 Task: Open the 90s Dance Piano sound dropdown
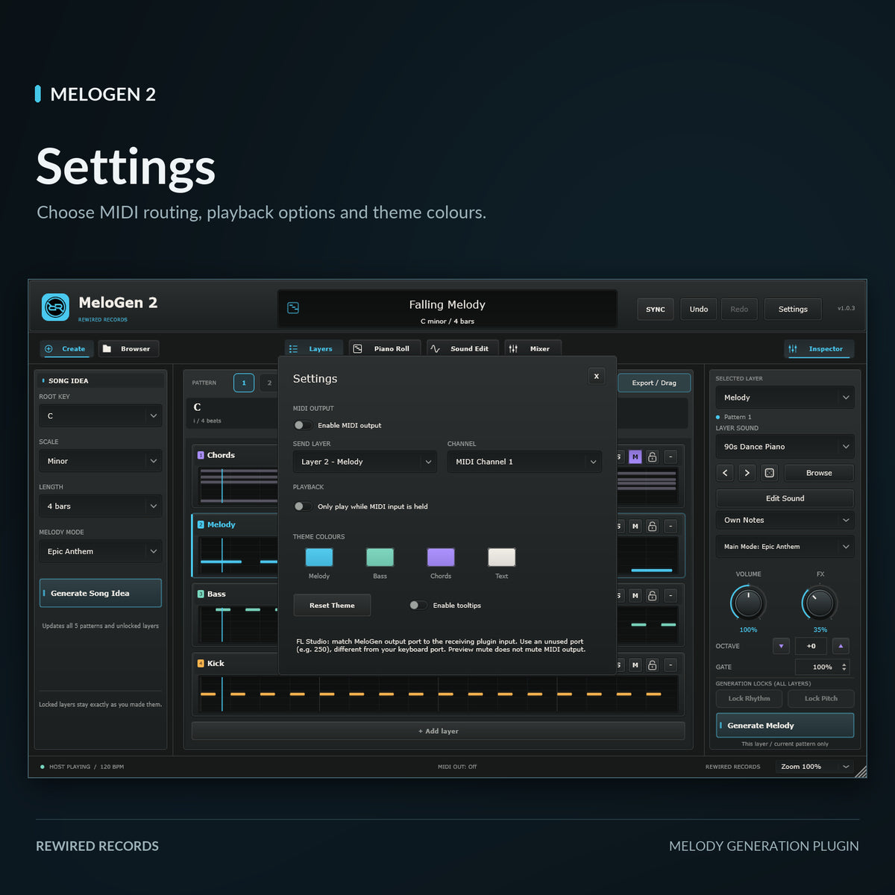tap(785, 447)
